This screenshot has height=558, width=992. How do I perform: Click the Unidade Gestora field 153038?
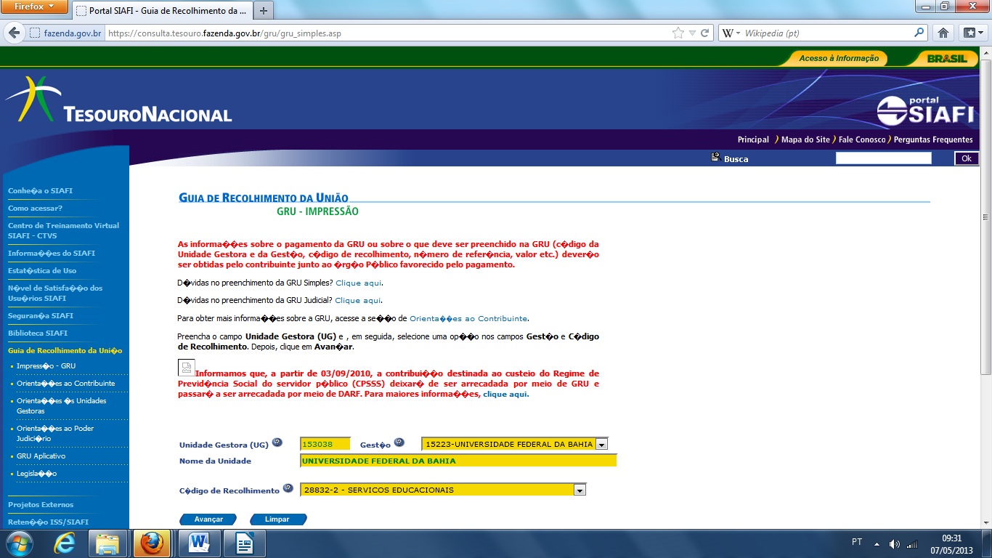click(x=325, y=444)
